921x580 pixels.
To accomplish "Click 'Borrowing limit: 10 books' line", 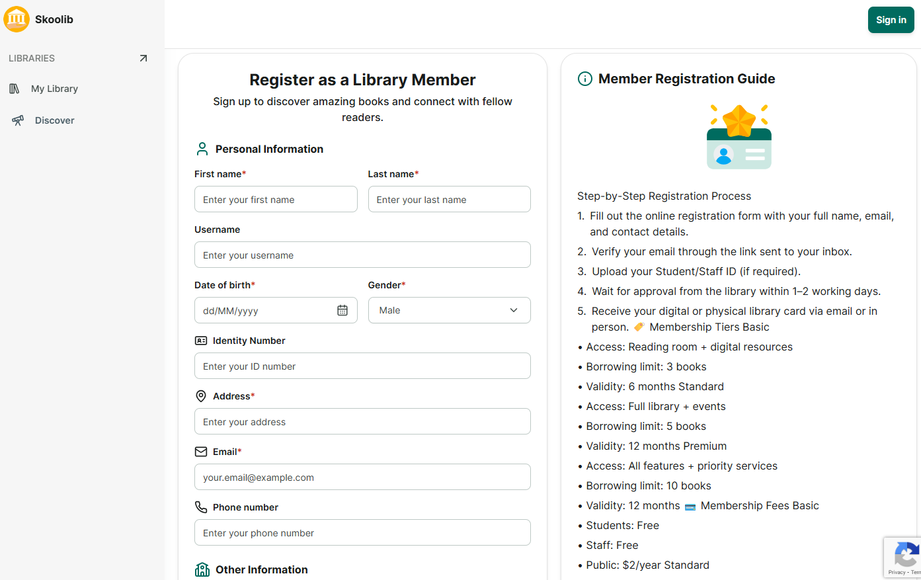I will tap(649, 485).
